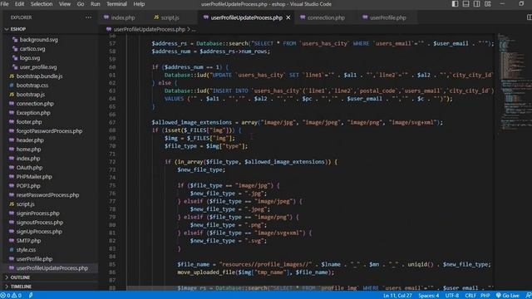Click background.svg file icon
This screenshot has height=299, width=532.
(x=15, y=40)
